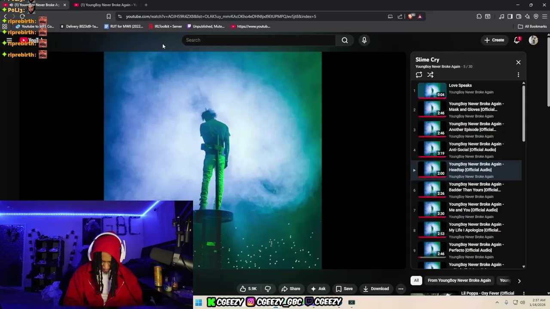Select the first YoungBoy tab playing audio
This screenshot has width=550, height=309.
(37, 5)
